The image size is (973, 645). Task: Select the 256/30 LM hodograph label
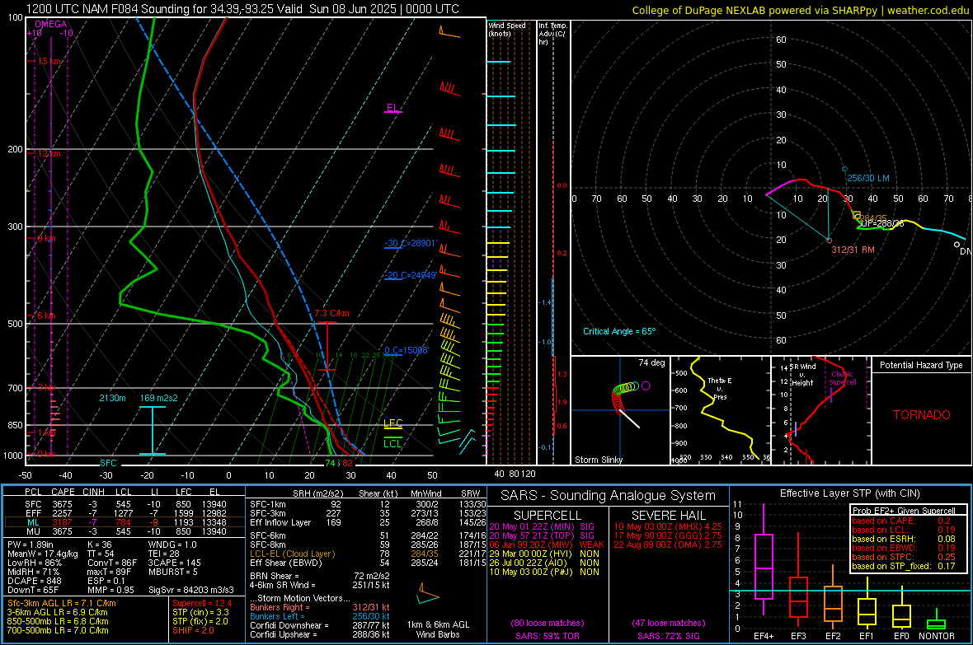pos(868,178)
